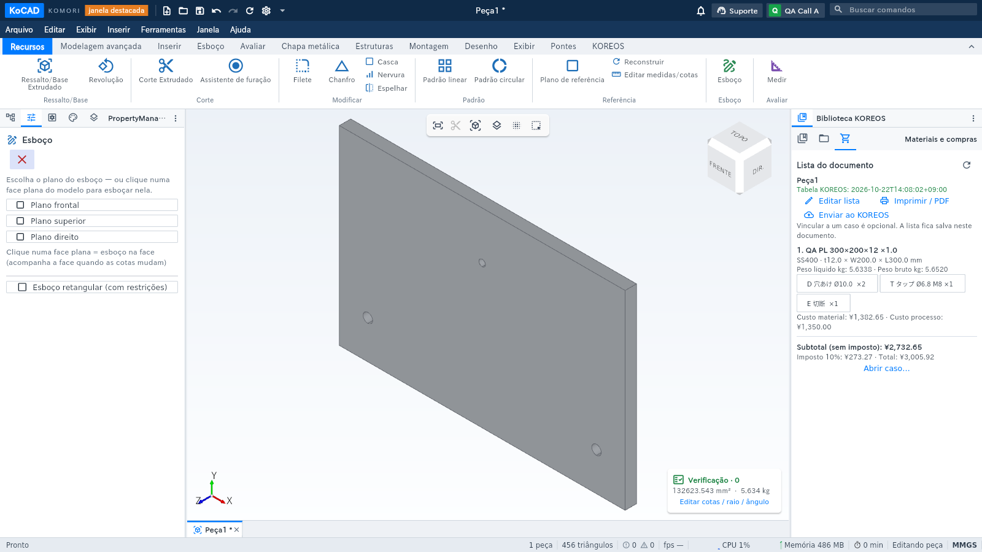
Task: Click the Editar lista link
Action: 832,201
